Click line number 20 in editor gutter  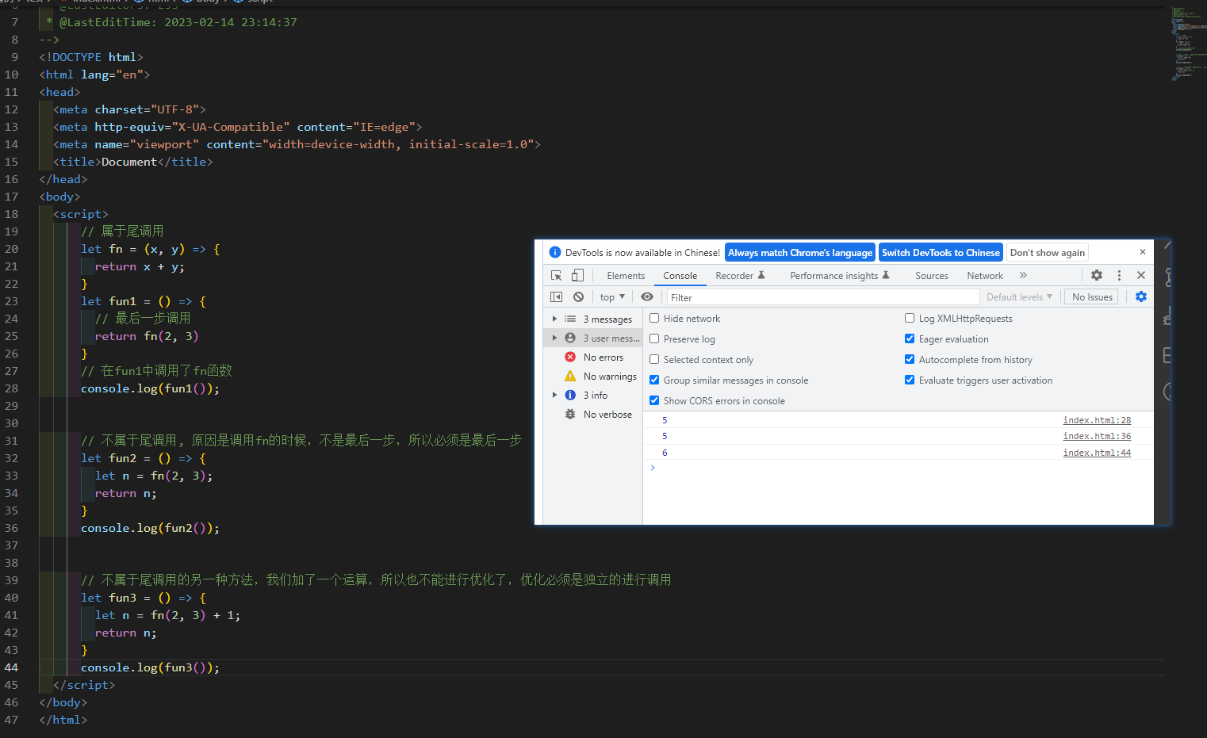coord(11,249)
